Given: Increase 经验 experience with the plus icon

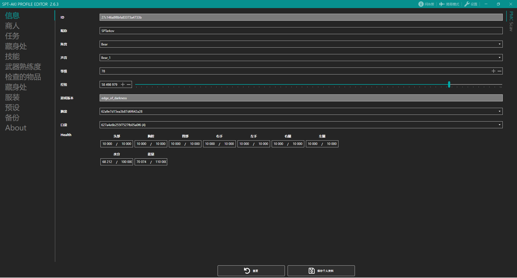Looking at the screenshot, I should click(x=123, y=84).
